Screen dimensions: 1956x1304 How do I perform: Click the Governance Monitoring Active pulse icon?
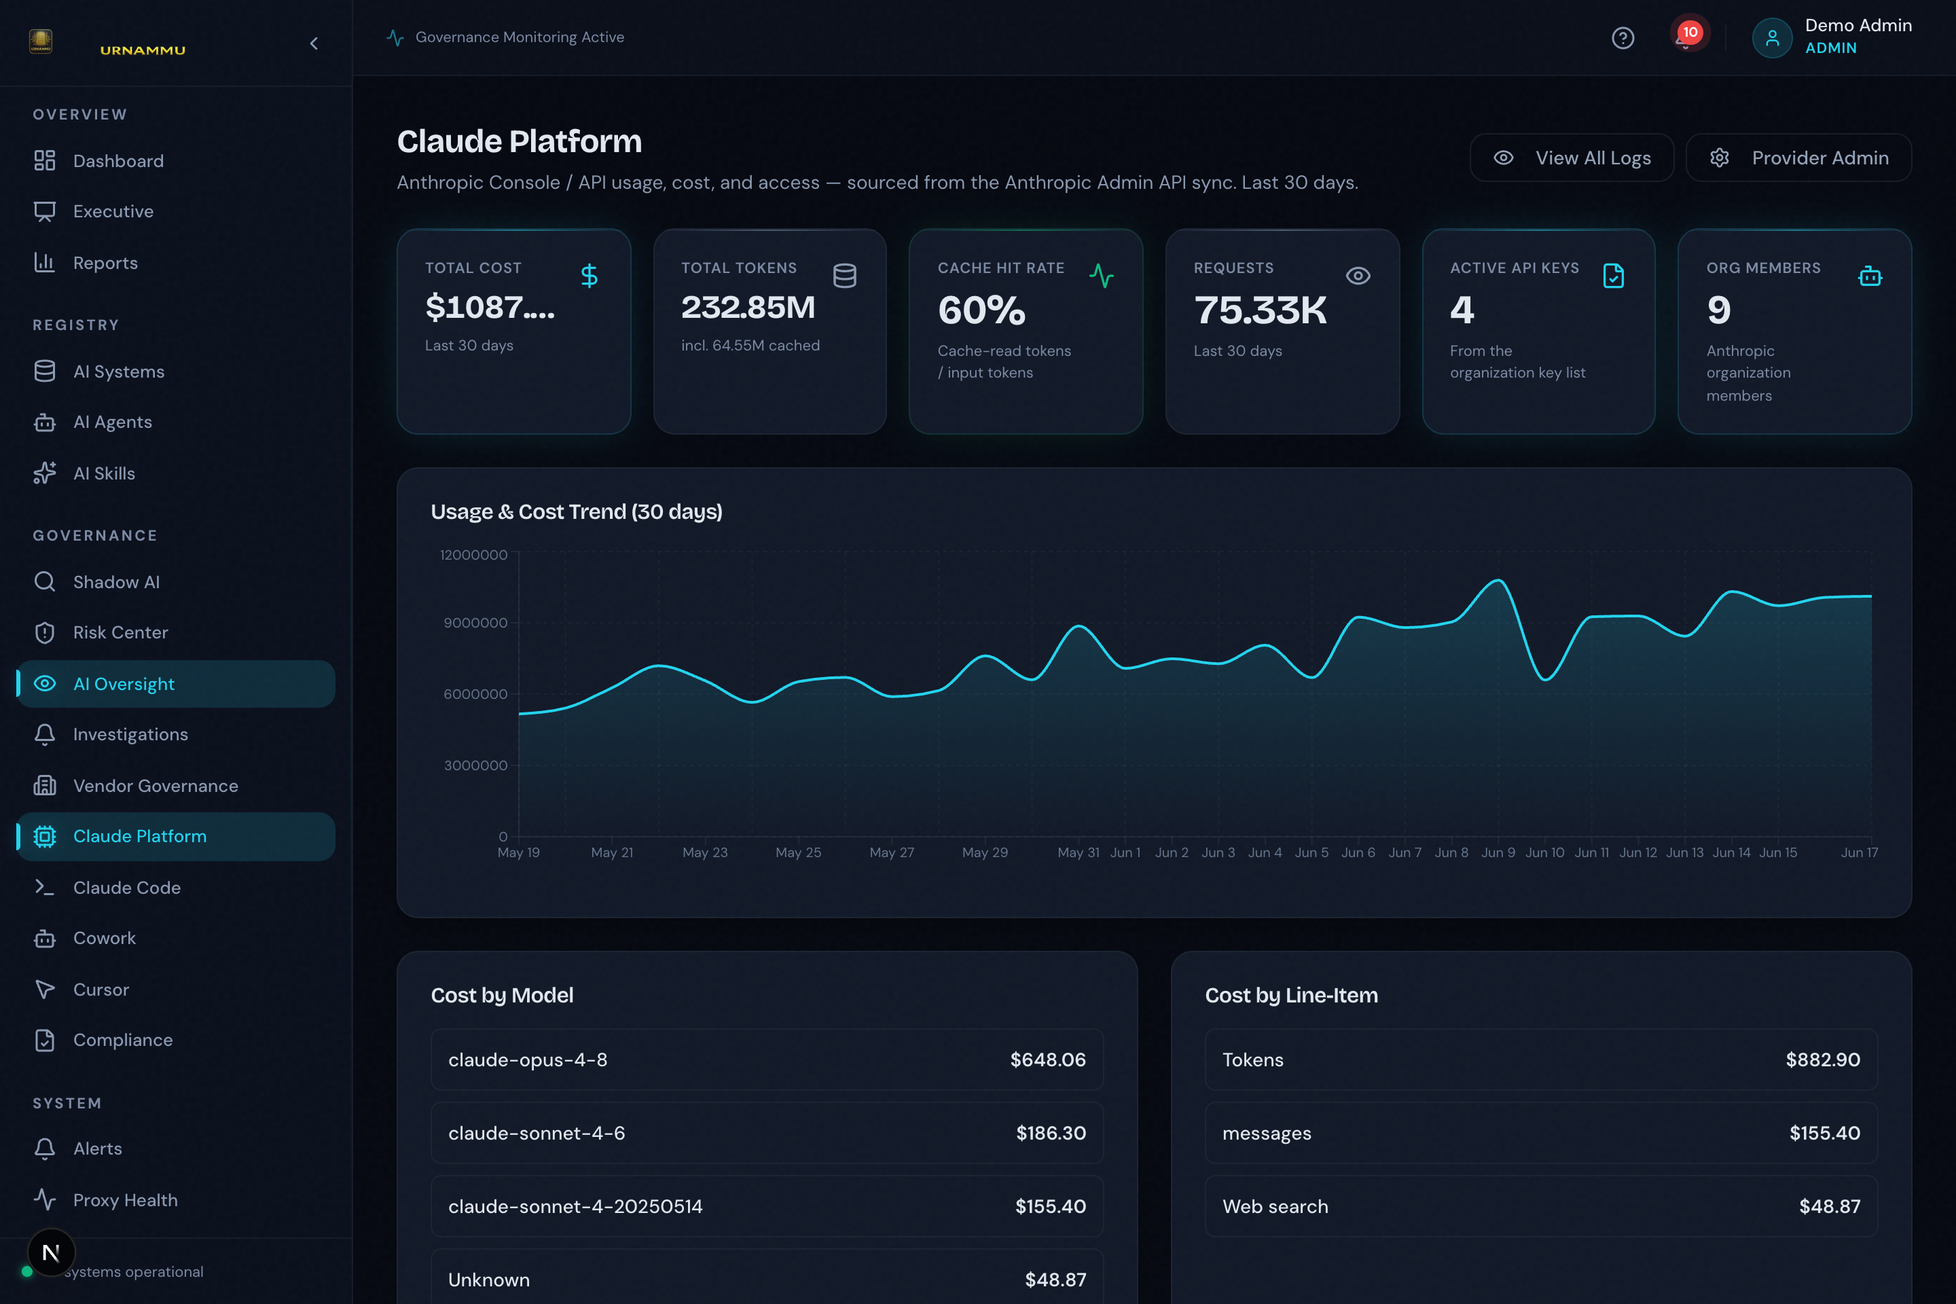396,37
